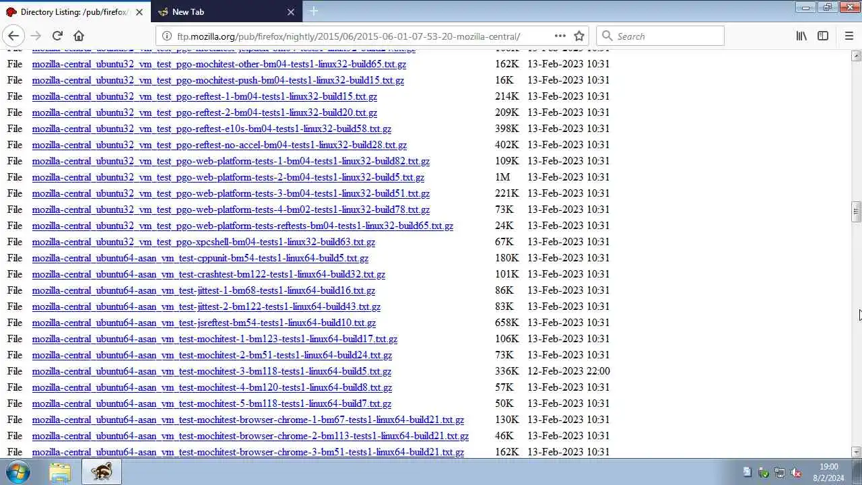This screenshot has height=485, width=862.
Task: Show the sidebars
Action: point(823,36)
